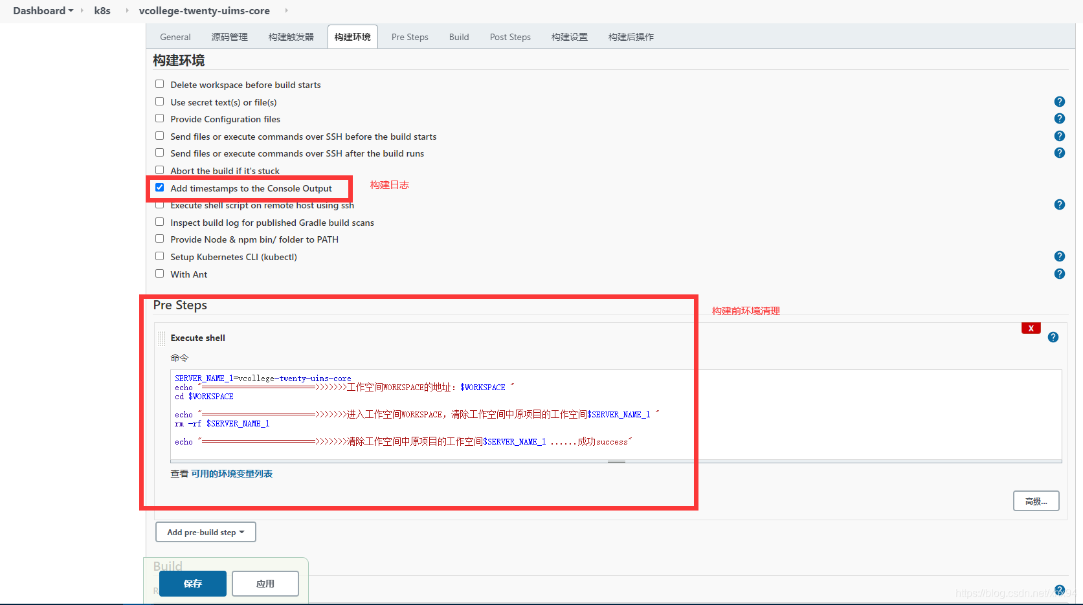Image resolution: width=1083 pixels, height=605 pixels.
Task: Switch to the 源码管理 tab
Action: (x=230, y=37)
